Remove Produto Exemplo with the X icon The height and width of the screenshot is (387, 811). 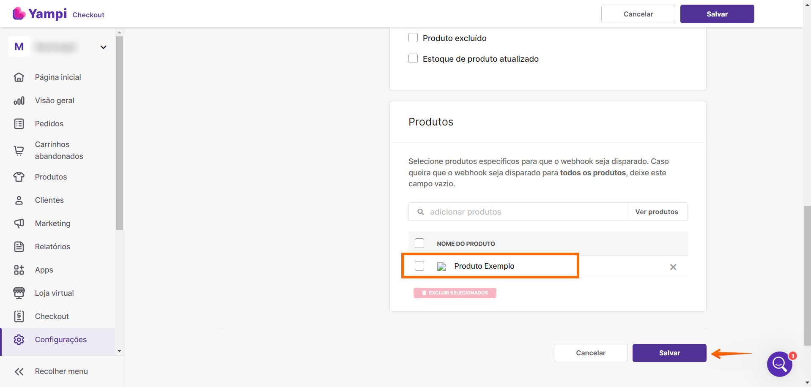click(673, 267)
